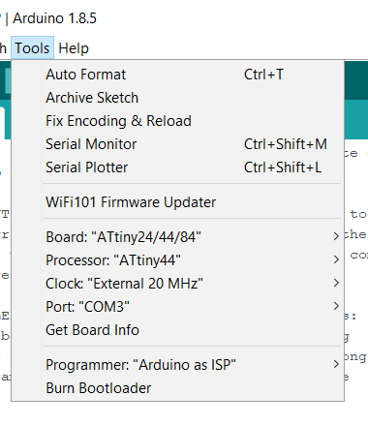Click the chevron arrow beside Processor entry

pyautogui.click(x=336, y=259)
